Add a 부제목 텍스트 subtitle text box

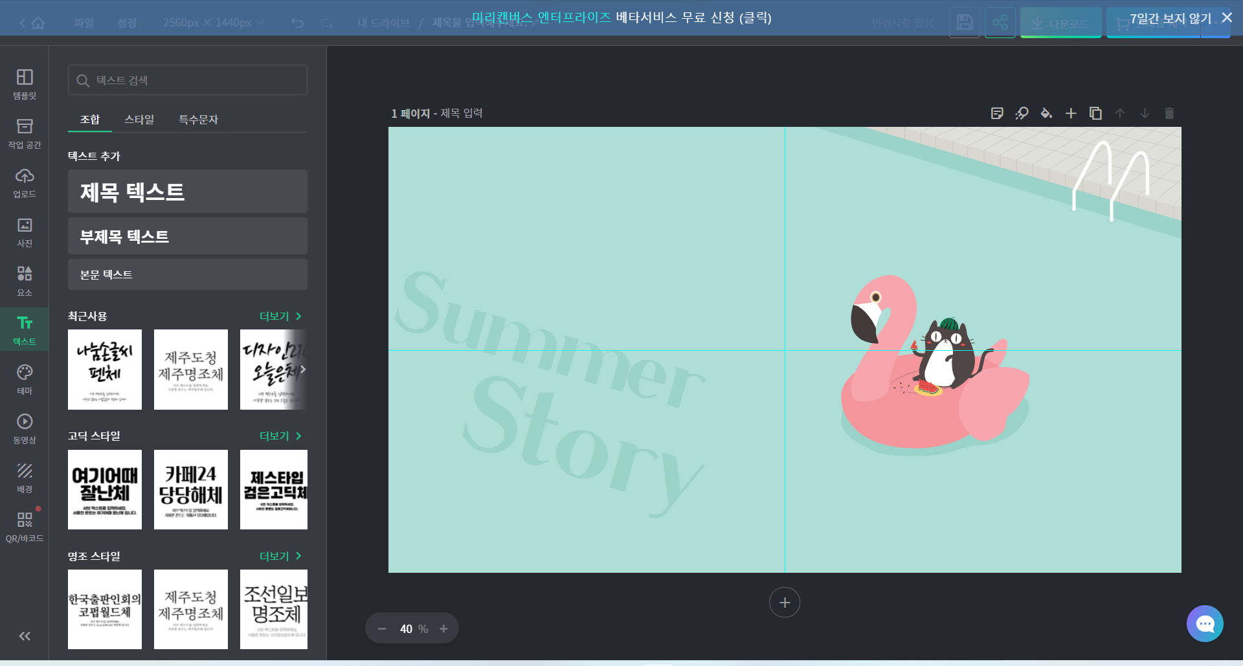tap(188, 236)
